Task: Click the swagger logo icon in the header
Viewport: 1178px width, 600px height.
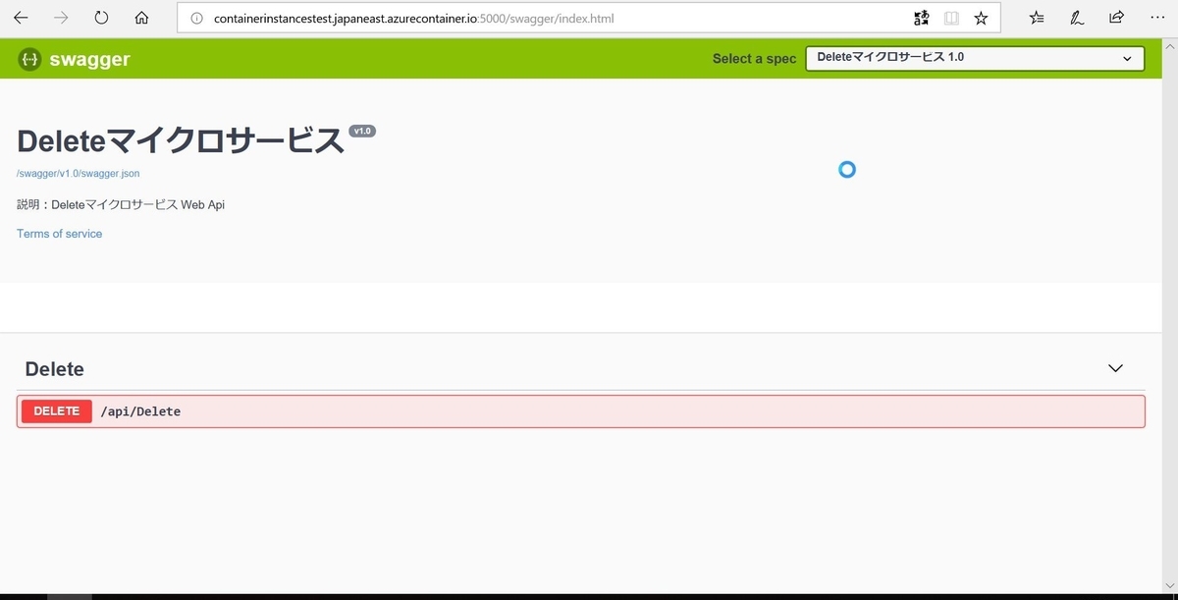Action: click(28, 58)
